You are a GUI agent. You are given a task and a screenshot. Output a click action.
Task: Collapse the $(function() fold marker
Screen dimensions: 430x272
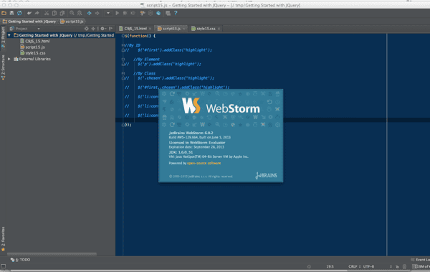(x=123, y=36)
